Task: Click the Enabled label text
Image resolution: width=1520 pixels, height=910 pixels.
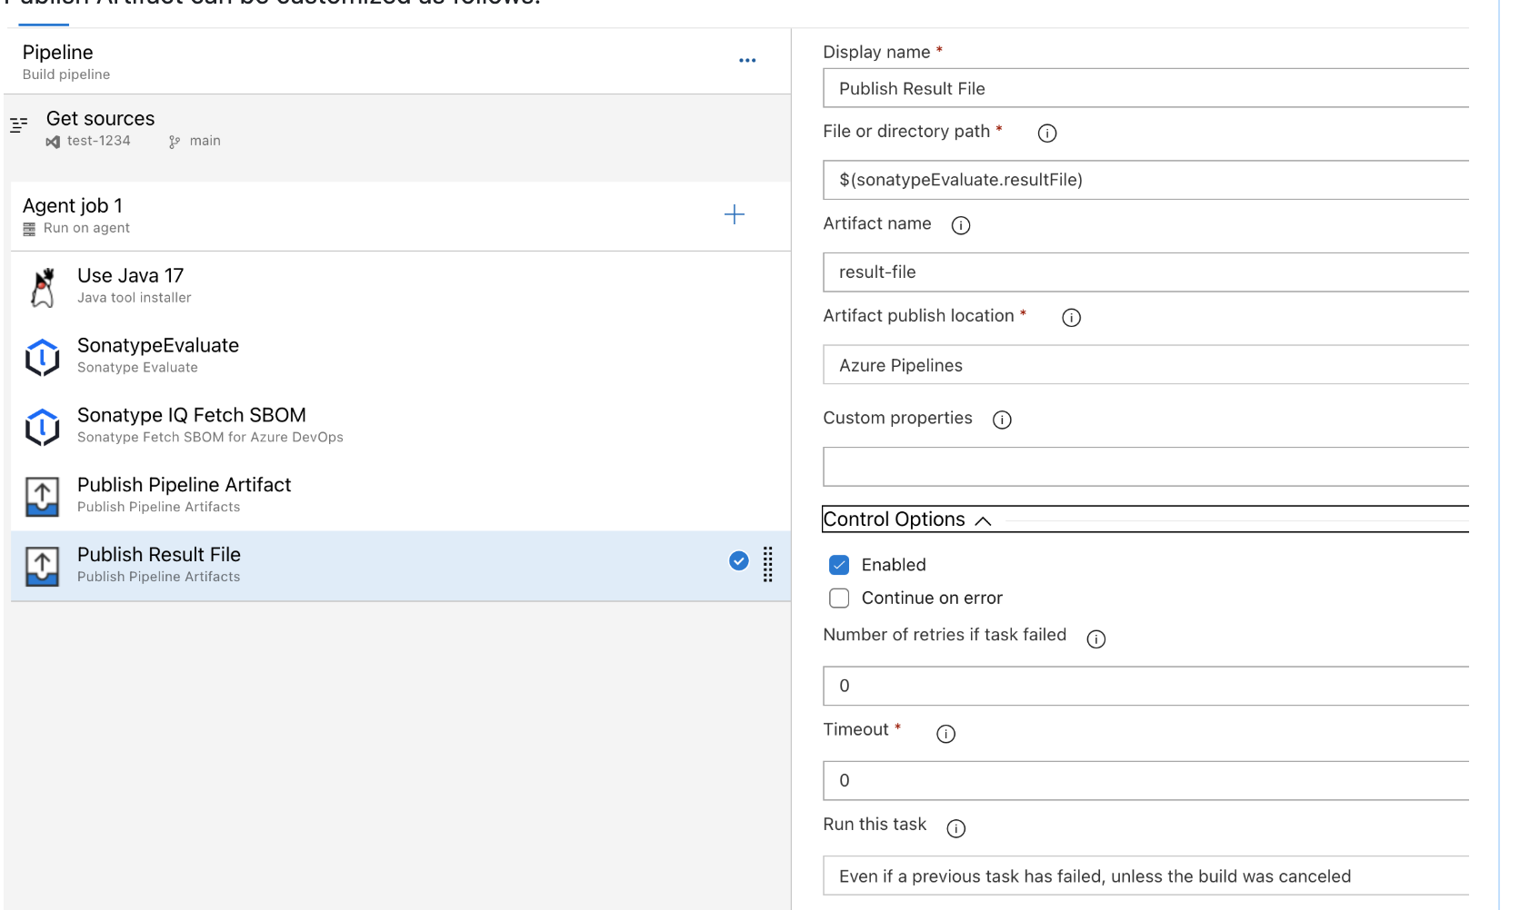Action: click(894, 565)
